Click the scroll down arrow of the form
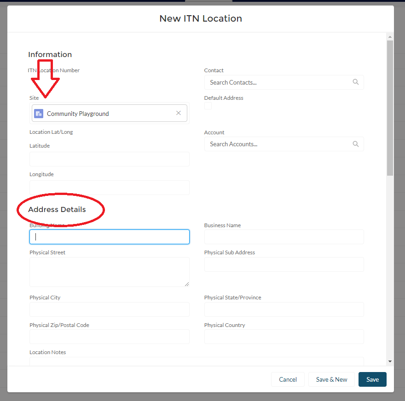Image resolution: width=405 pixels, height=401 pixels. [x=390, y=362]
